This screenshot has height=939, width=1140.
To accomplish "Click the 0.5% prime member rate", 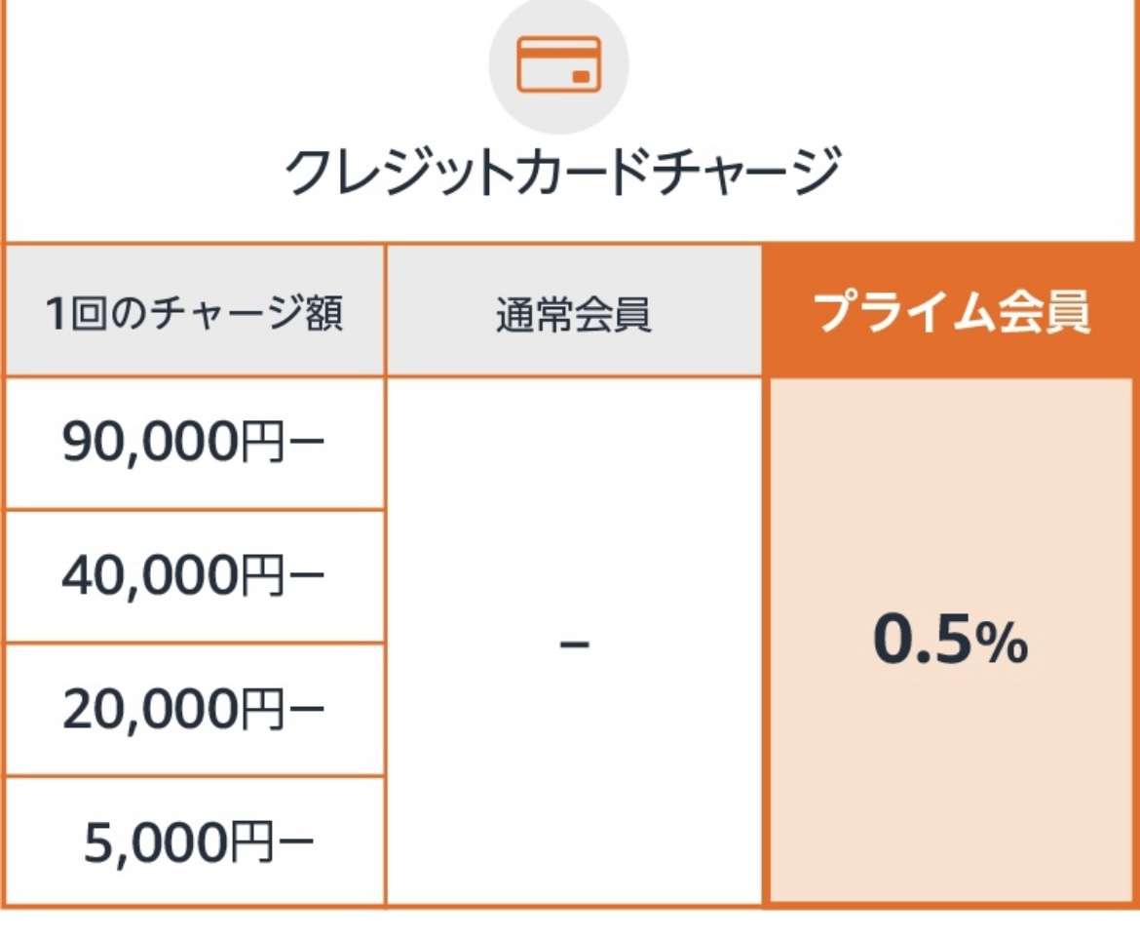I will pos(950,640).
